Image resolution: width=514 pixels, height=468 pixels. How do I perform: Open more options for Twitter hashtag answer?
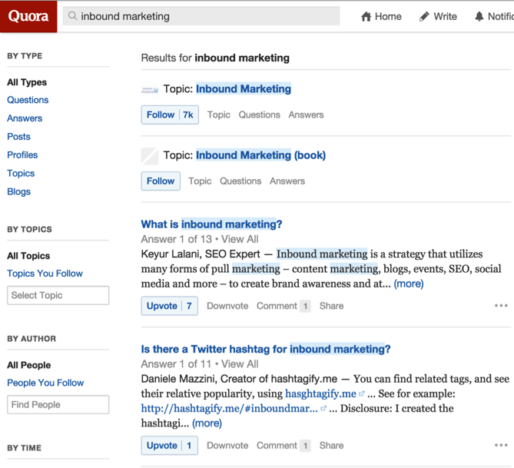(x=501, y=446)
